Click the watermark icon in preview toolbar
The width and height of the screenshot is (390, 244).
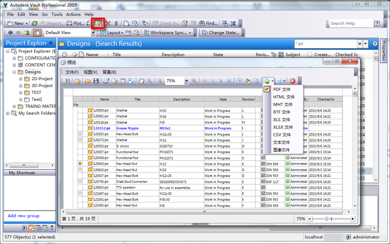256,81
